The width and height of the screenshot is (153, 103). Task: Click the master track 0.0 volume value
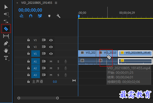click(55, 82)
